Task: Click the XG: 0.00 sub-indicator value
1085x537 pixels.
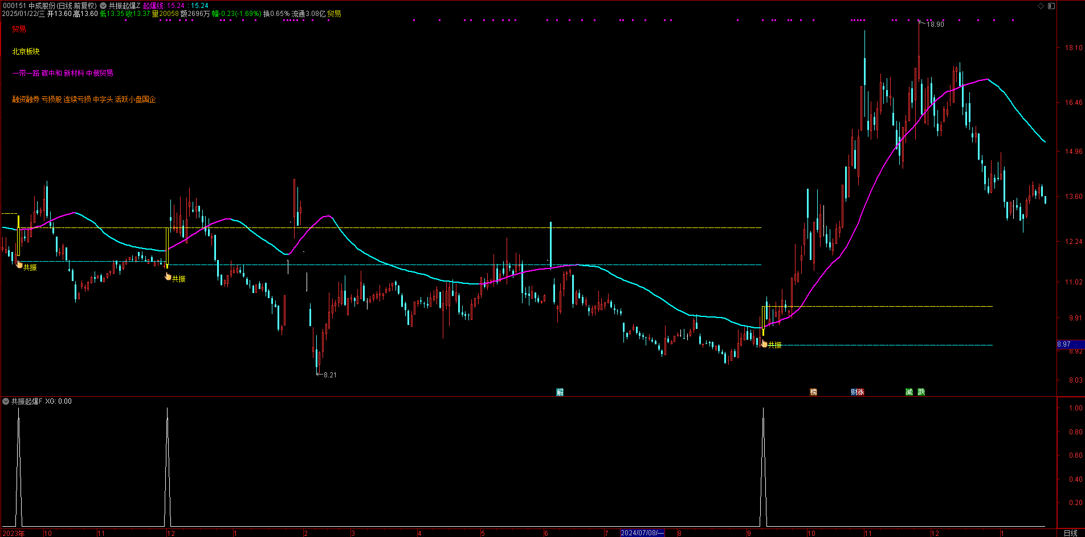Action: (x=59, y=401)
